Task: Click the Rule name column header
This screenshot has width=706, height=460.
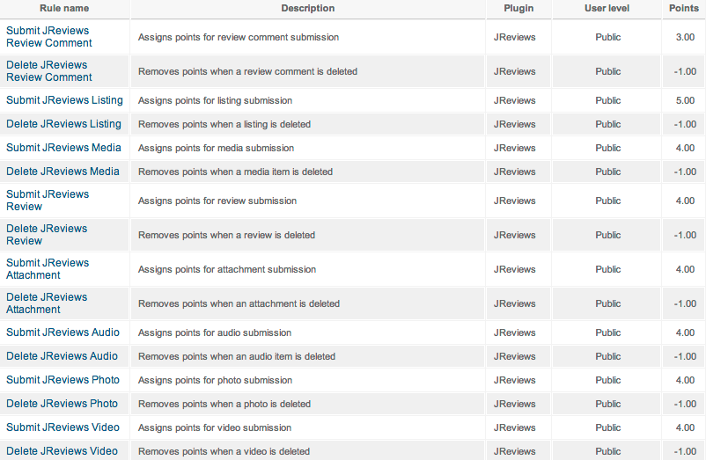Action: point(64,9)
